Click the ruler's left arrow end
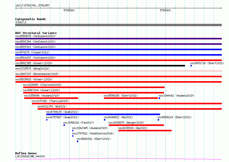The image size is (229, 162). tap(16, 8)
